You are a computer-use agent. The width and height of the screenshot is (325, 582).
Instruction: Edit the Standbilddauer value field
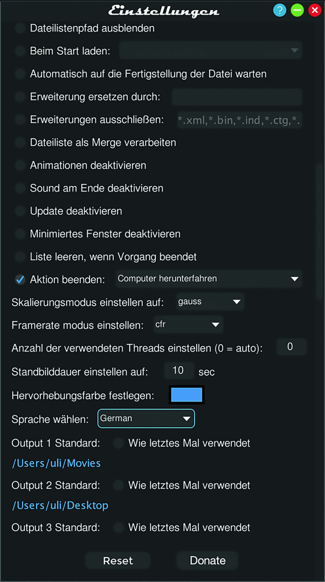(179, 370)
